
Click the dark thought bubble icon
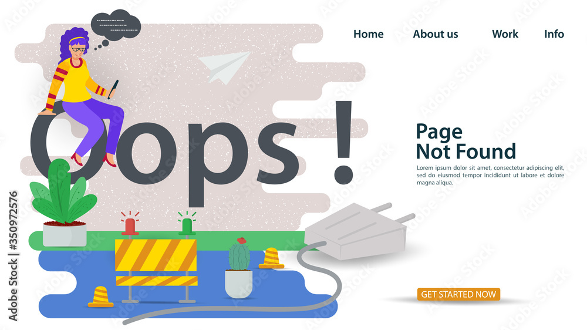(115, 28)
